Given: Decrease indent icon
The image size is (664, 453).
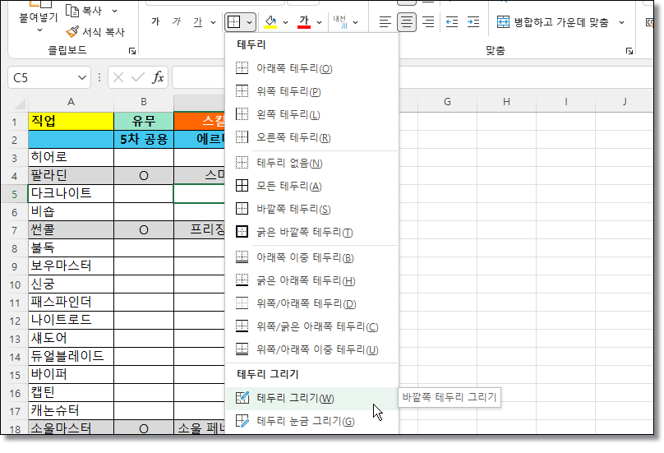Looking at the screenshot, I should [x=452, y=21].
